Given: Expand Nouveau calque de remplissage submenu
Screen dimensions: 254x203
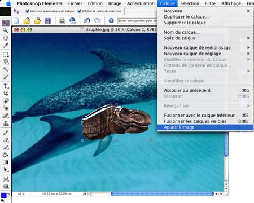Looking at the screenshot, I should [248, 48].
